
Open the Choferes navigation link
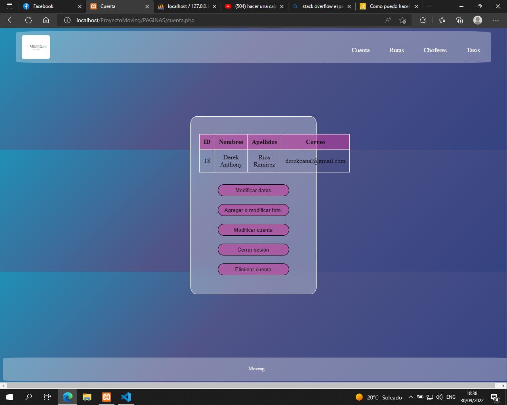435,50
